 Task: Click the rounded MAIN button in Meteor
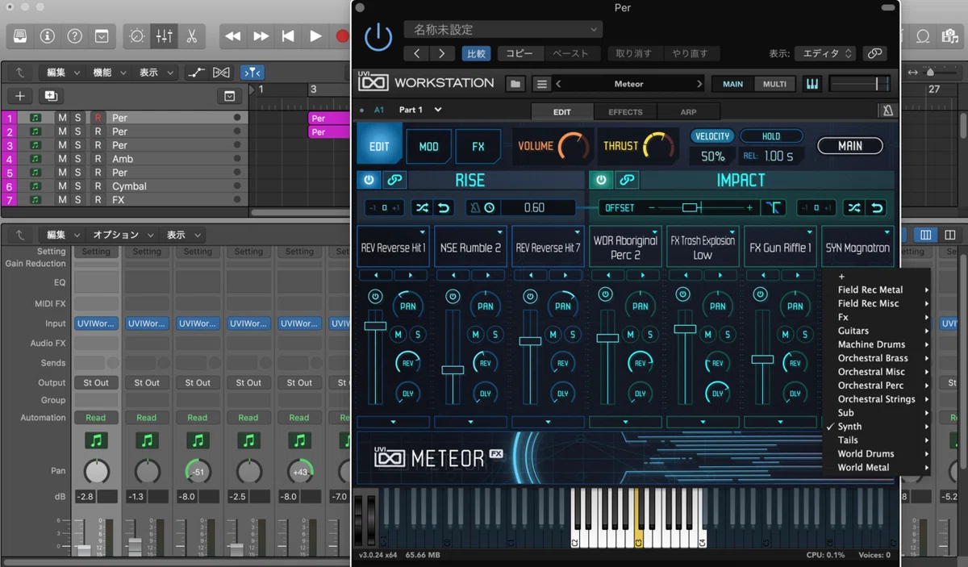(x=849, y=146)
